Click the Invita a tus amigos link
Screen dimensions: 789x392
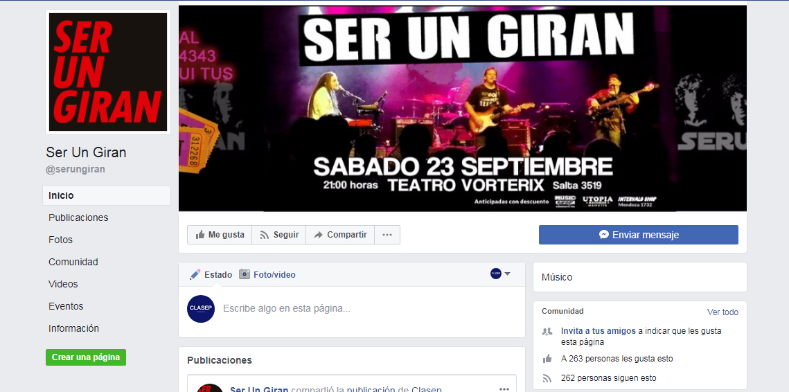(x=599, y=331)
